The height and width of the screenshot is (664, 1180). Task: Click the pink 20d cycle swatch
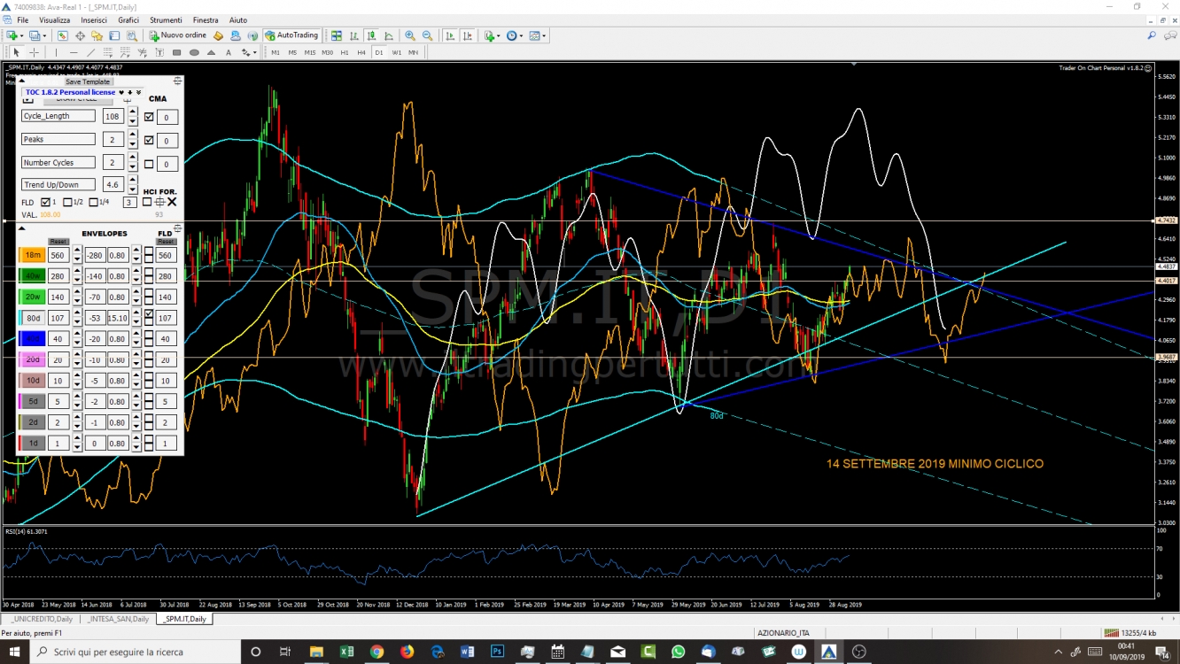tap(32, 359)
